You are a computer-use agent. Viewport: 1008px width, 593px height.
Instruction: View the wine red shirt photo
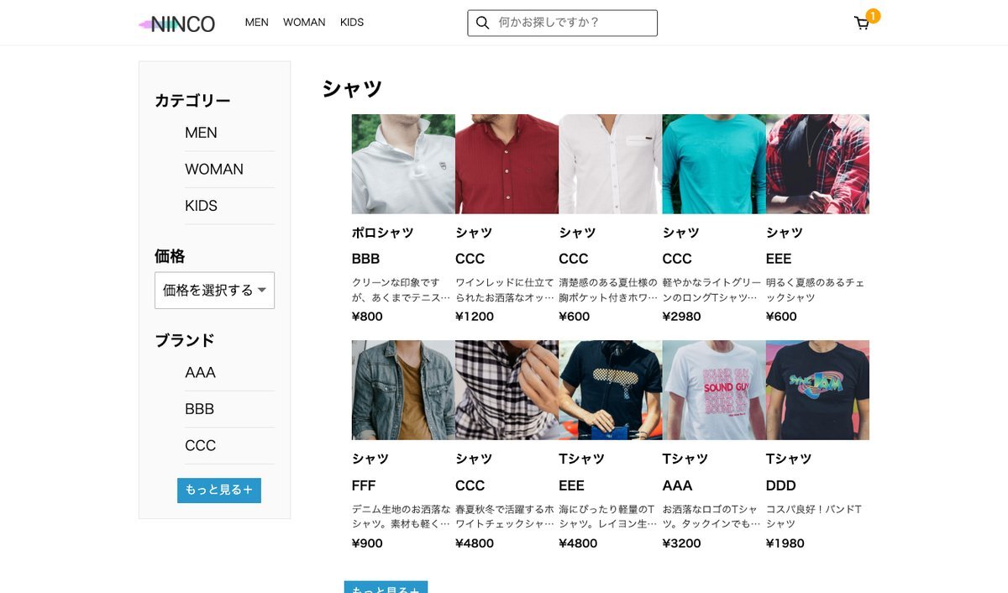pos(507,164)
